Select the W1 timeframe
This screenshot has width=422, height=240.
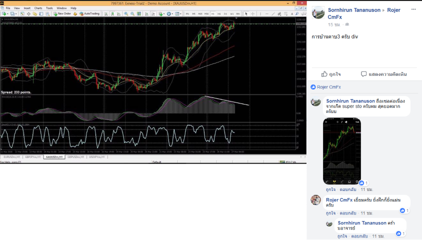tap(231, 13)
